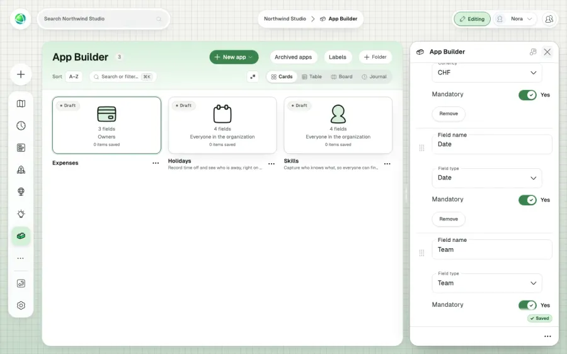Open the sidebar three-dots more menu
The height and width of the screenshot is (354, 567).
tap(21, 258)
